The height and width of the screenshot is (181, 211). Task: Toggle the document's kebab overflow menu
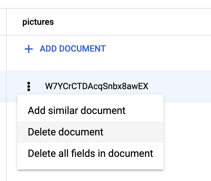tap(29, 86)
